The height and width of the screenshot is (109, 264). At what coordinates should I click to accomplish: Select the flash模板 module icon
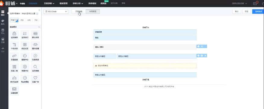[25, 80]
